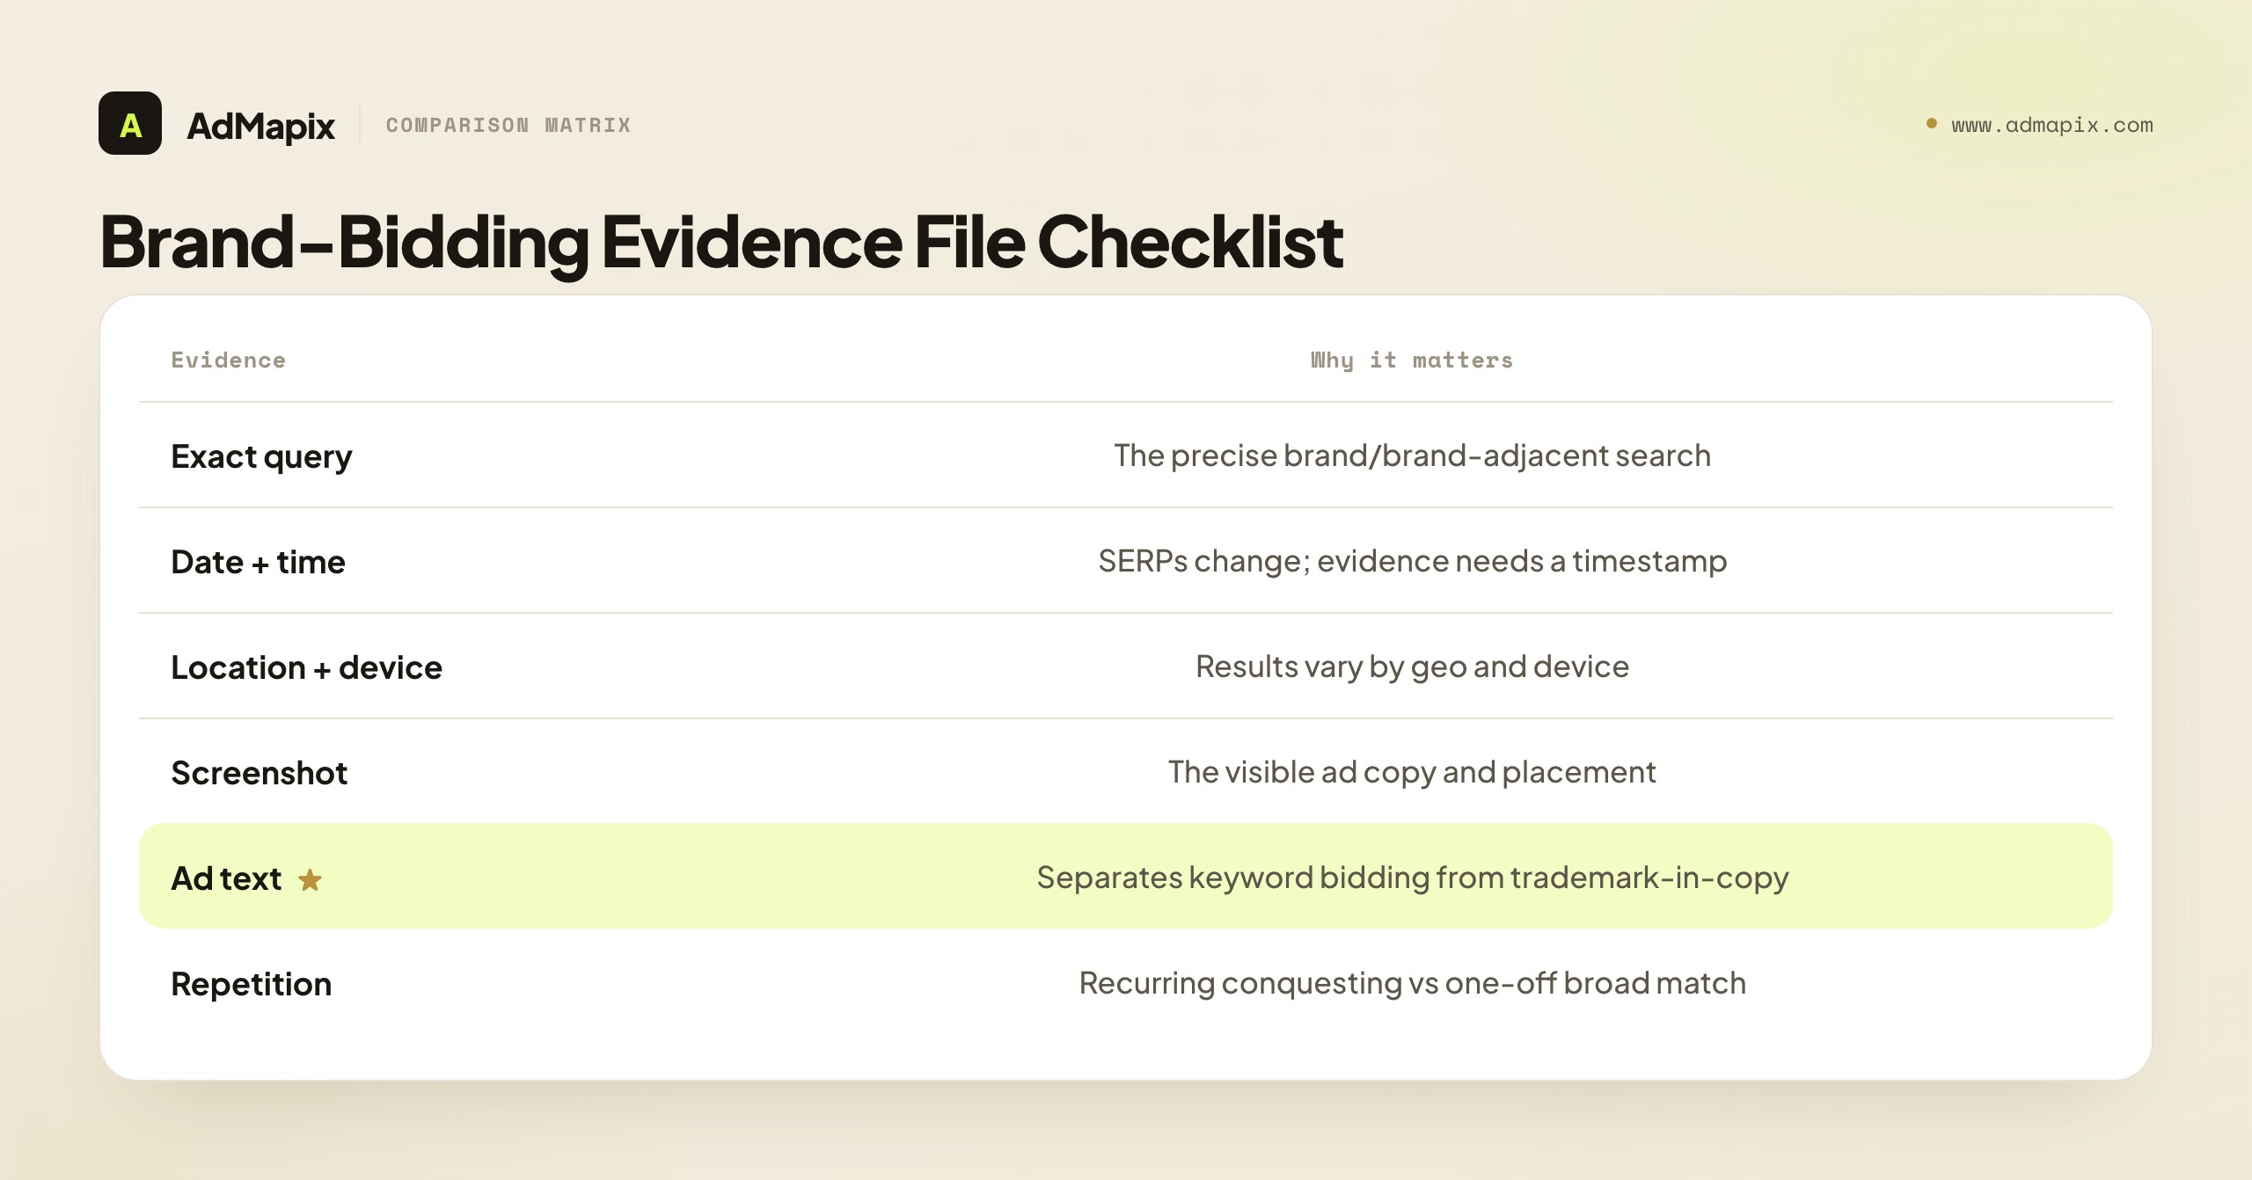This screenshot has height=1180, width=2252.
Task: Click the 'Why it matters' column header
Action: [1412, 360]
